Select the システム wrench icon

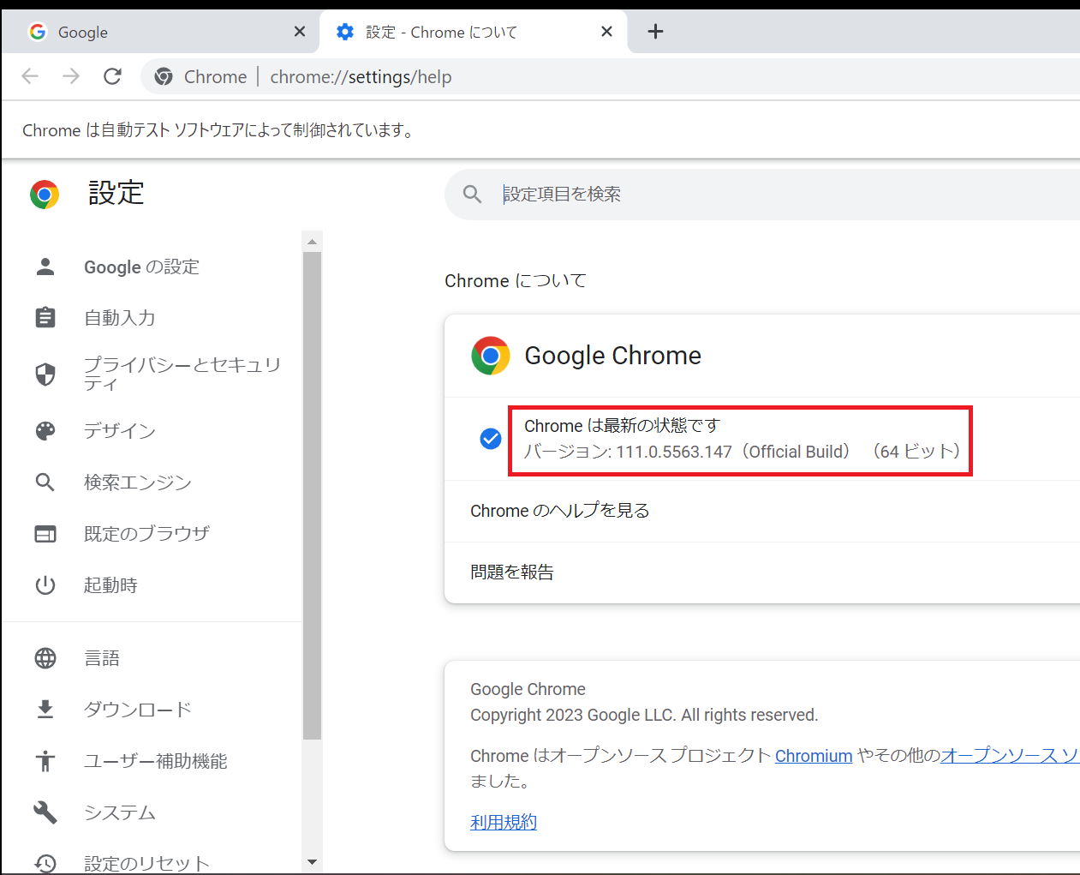(x=45, y=812)
